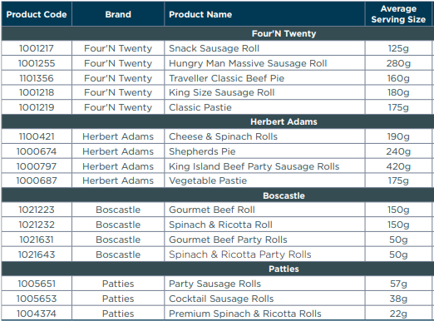Screen dimensions: 434x321
Task: Click product code 1001219
Action: coord(37,107)
